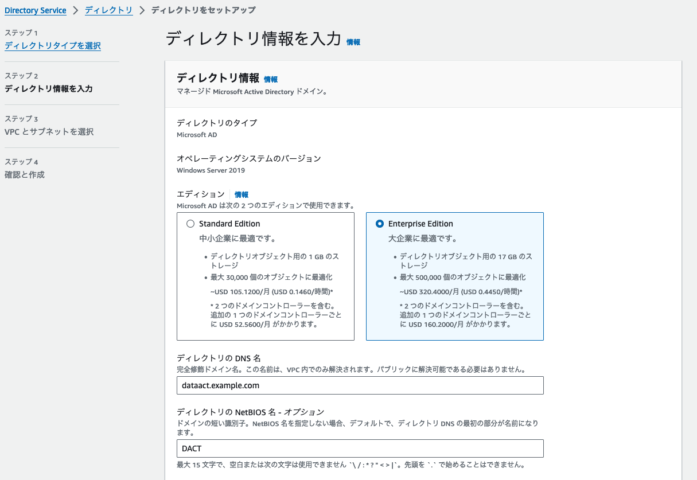The height and width of the screenshot is (480, 697).
Task: Click 最大 500,000 個のオブジェクト bullet text
Action: tap(462, 278)
